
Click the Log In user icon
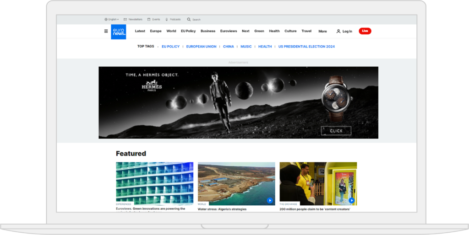[x=338, y=32]
